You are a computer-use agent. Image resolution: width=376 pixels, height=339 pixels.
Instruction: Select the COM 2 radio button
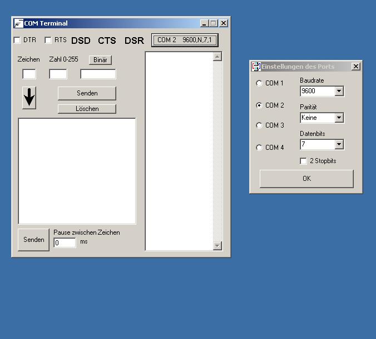259,105
